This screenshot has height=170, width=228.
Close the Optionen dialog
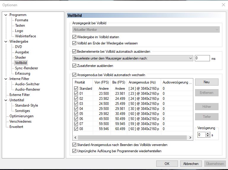pos(224,5)
